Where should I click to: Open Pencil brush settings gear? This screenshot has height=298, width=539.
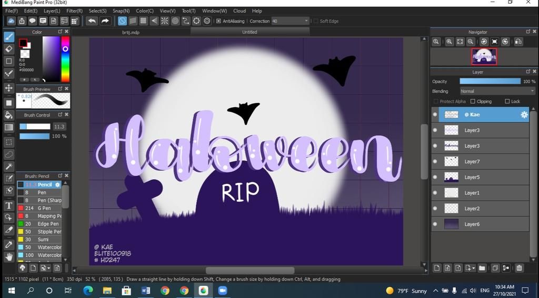[x=57, y=184]
